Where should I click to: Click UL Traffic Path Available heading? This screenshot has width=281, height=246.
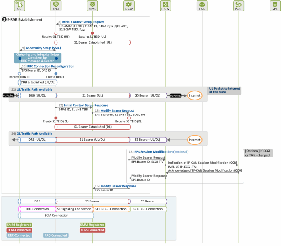(x=34, y=89)
